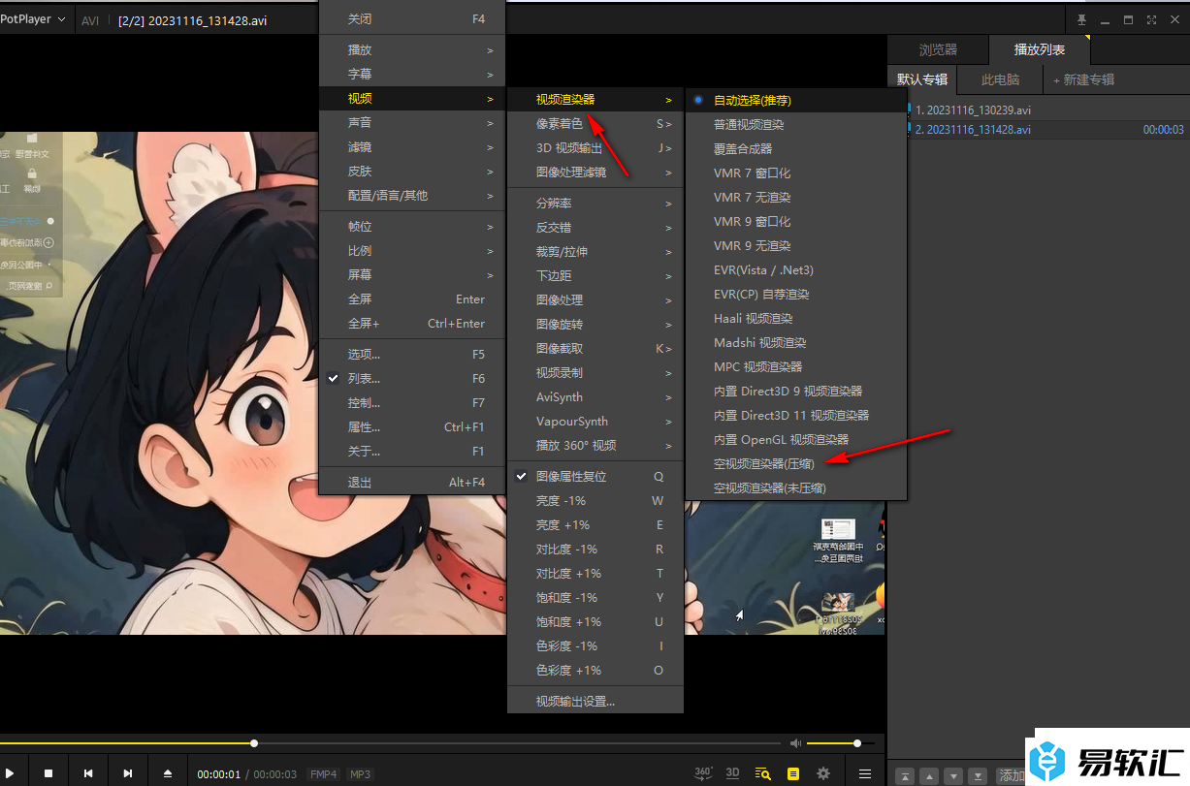
Task: Switch to the 浏览器 tab
Action: tap(938, 50)
